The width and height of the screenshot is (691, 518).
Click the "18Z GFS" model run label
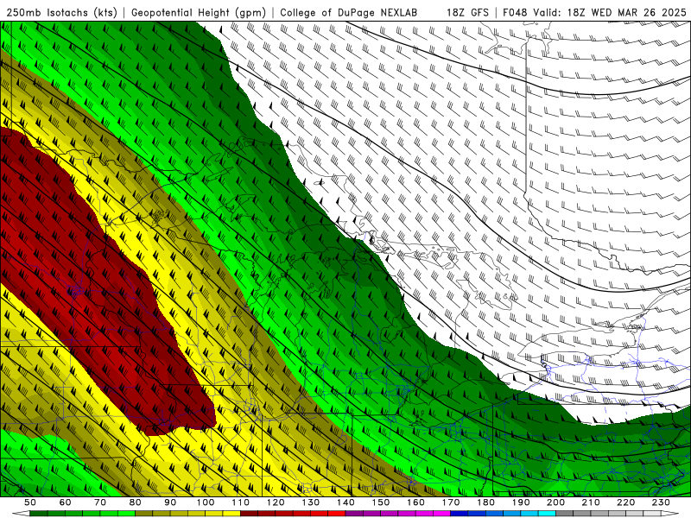pos(467,12)
